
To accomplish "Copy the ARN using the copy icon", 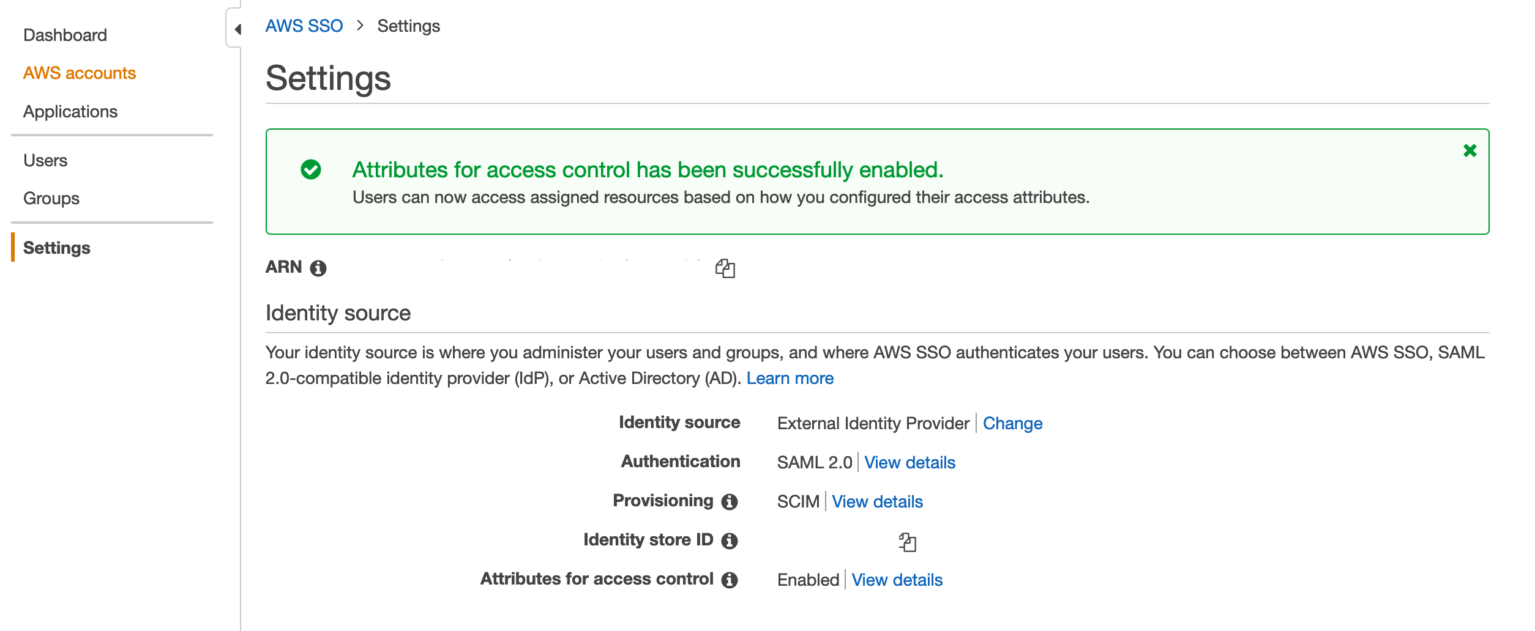I will [726, 268].
